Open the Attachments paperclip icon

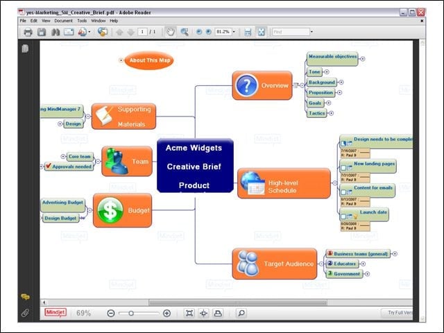coord(25,313)
